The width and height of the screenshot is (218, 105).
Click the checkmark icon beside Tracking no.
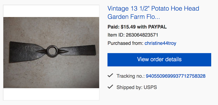pos(110,76)
